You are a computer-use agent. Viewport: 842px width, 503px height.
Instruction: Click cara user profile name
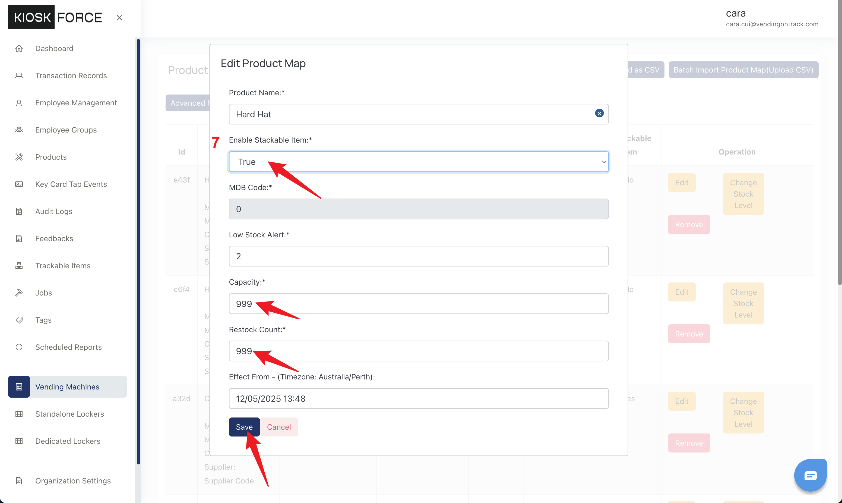(736, 13)
